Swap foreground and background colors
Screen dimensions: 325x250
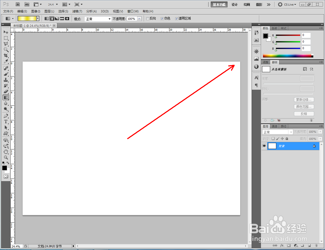click(x=8, y=163)
